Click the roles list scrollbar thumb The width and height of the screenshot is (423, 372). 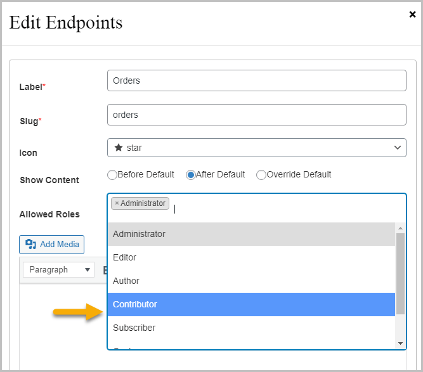coord(400,273)
